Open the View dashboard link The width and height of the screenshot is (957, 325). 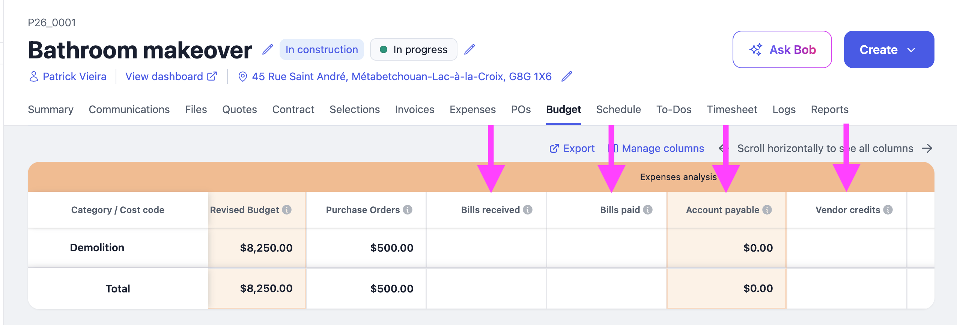[x=171, y=76]
